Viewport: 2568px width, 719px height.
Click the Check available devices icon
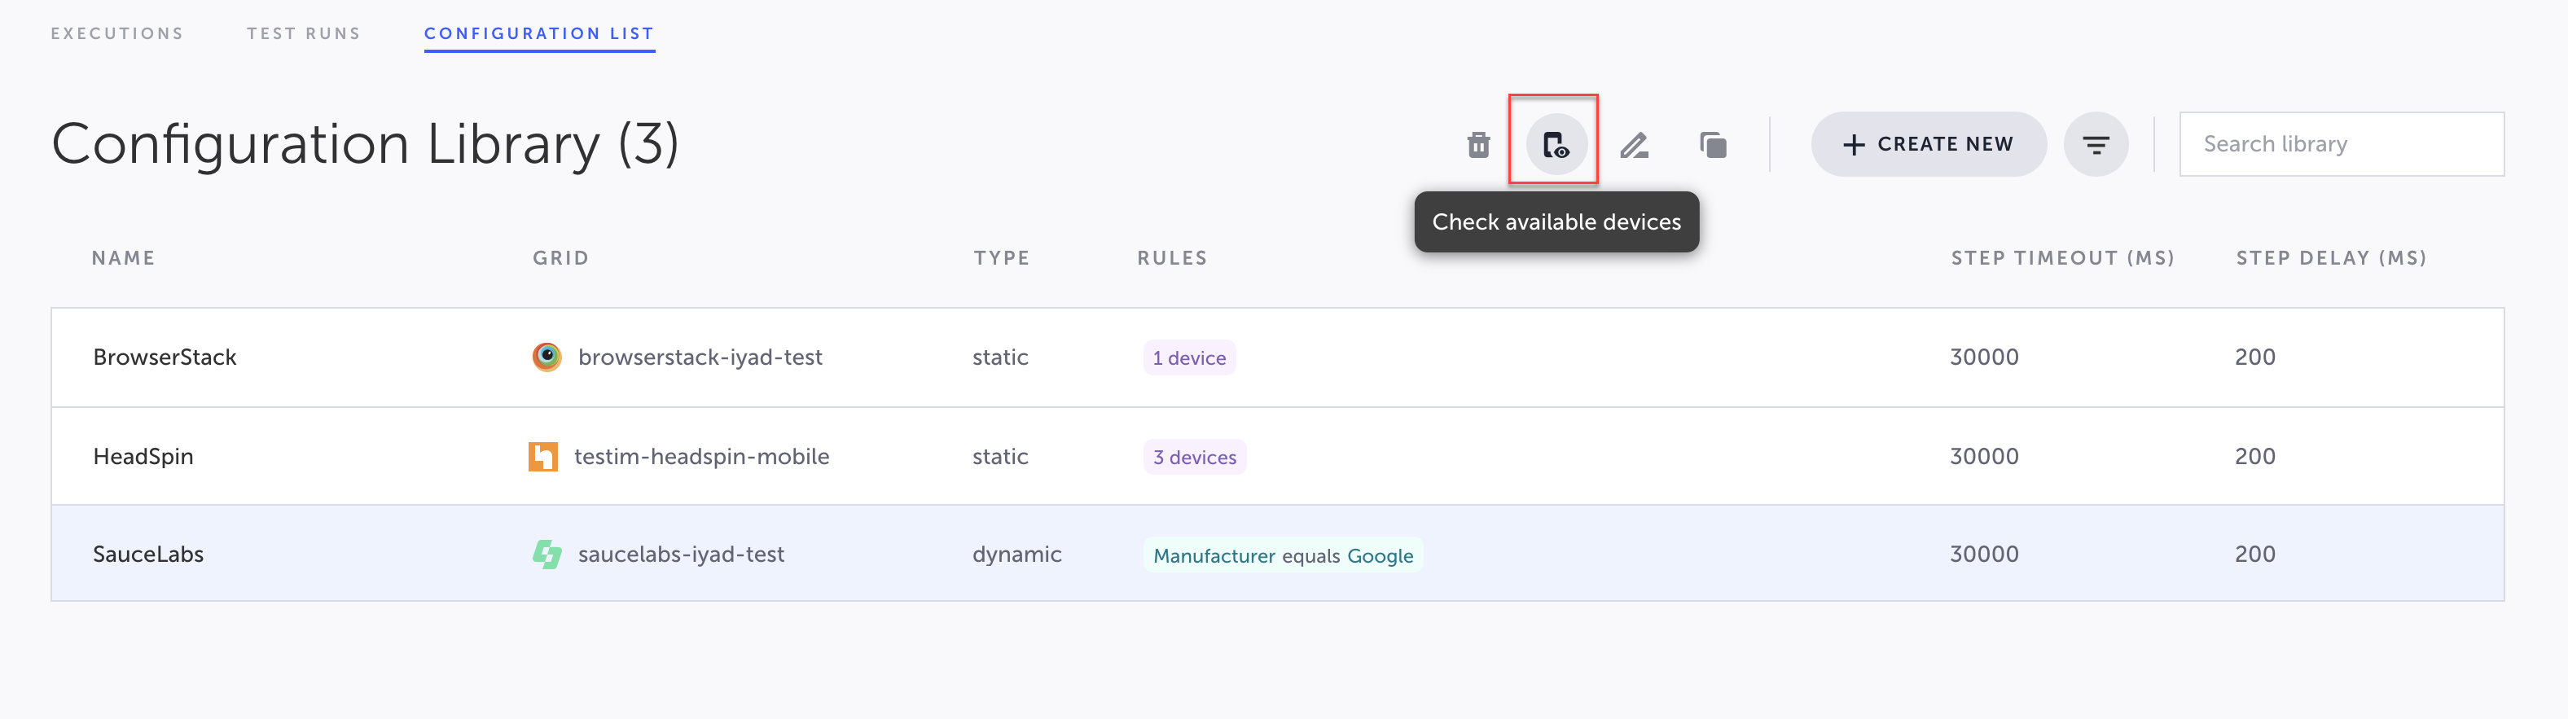pyautogui.click(x=1554, y=146)
